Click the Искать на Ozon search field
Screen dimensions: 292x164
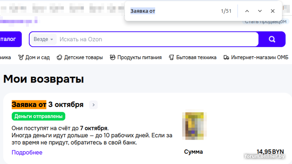[157, 39]
